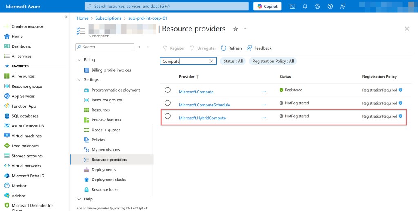Click the top search resources field

[167, 7]
